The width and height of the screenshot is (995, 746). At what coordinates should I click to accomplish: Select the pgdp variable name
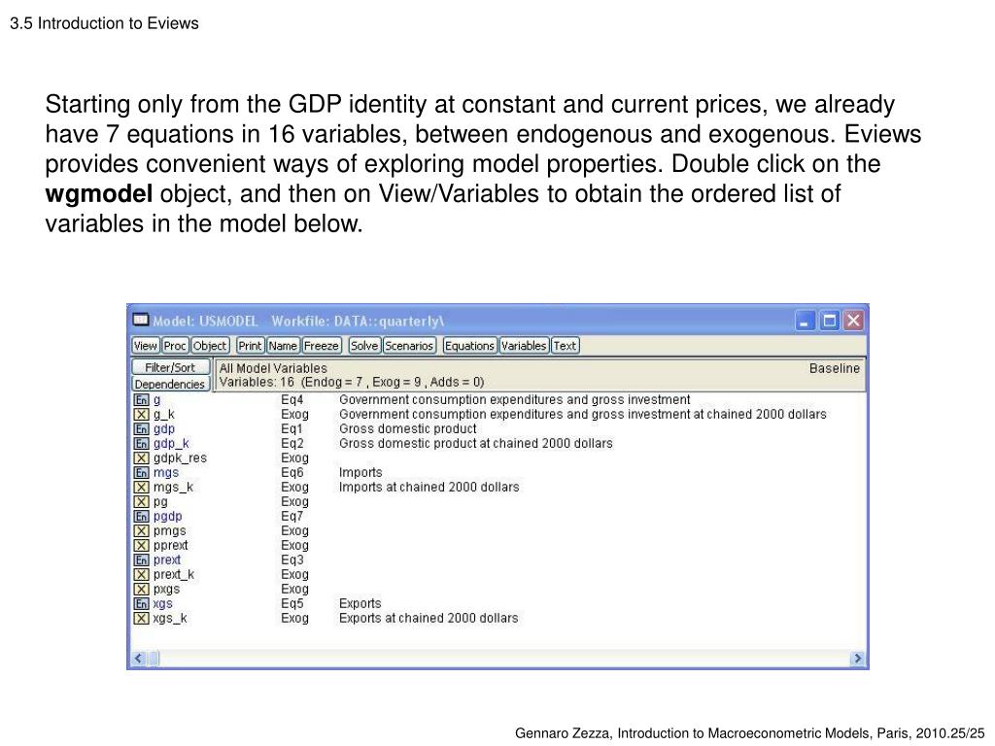click(167, 517)
